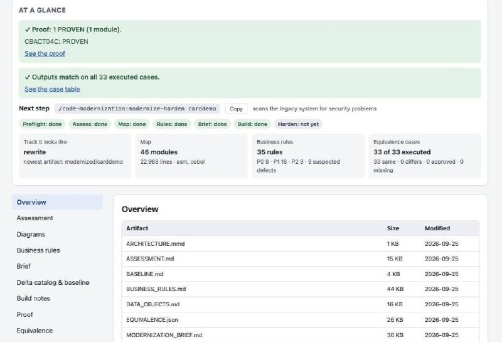Image resolution: width=502 pixels, height=342 pixels.
Task: Click the '33 of 33 executed' card
Action: click(425, 156)
